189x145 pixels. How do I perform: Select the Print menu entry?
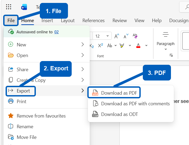46,101
